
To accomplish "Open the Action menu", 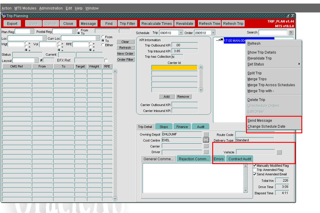I will (x=7, y=8).
